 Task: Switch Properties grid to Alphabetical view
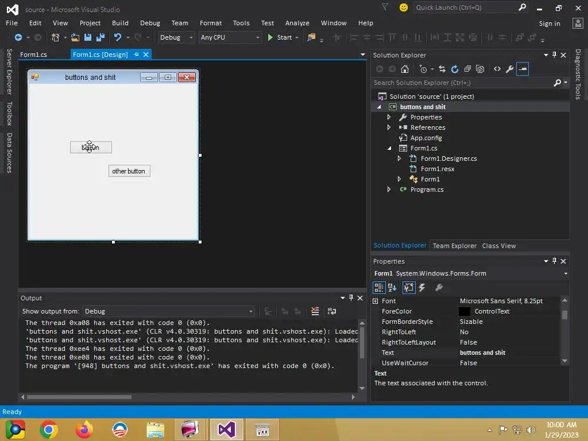pos(393,288)
